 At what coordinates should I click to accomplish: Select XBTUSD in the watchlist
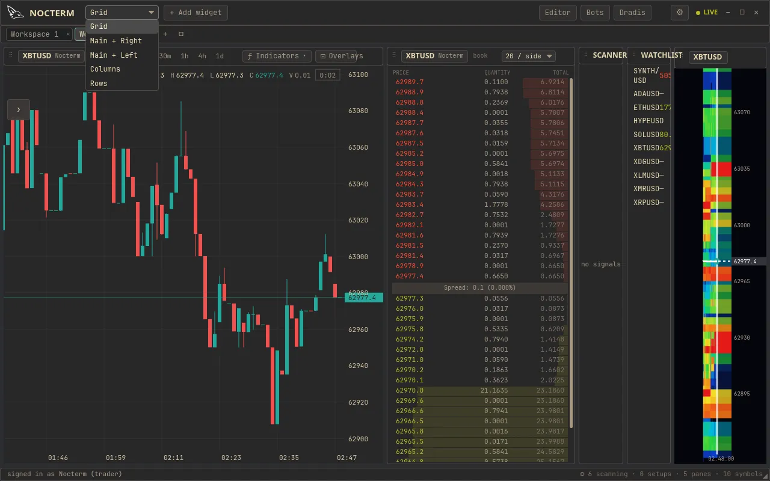tap(649, 148)
